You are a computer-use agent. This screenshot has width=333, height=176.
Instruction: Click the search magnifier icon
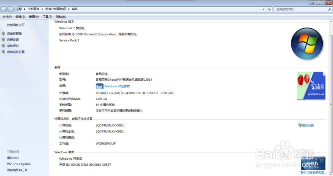point(330,9)
